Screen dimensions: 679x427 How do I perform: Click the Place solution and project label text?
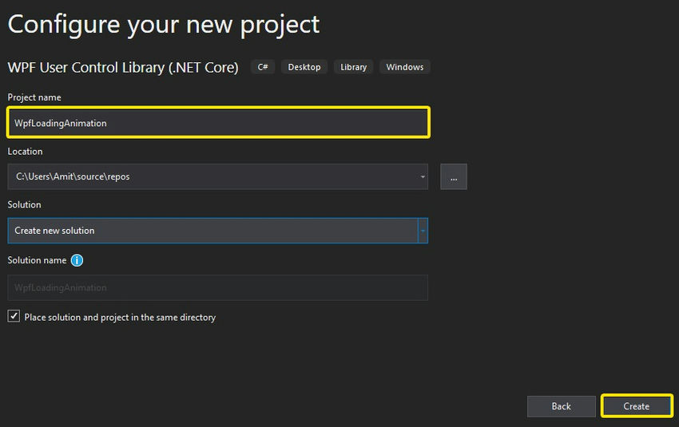tap(120, 318)
